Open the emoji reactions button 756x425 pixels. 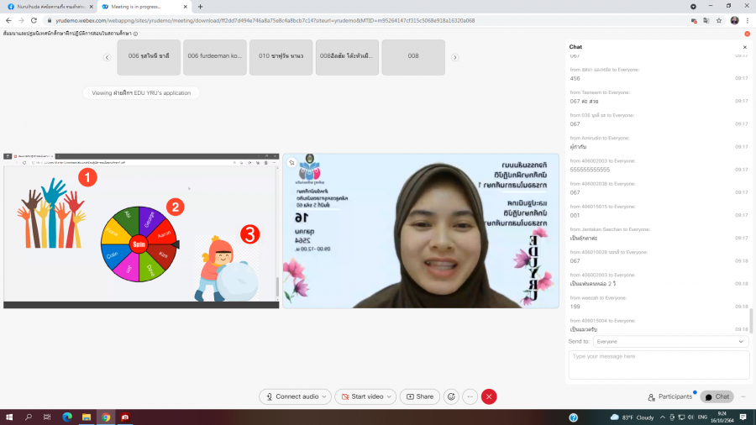[451, 396]
